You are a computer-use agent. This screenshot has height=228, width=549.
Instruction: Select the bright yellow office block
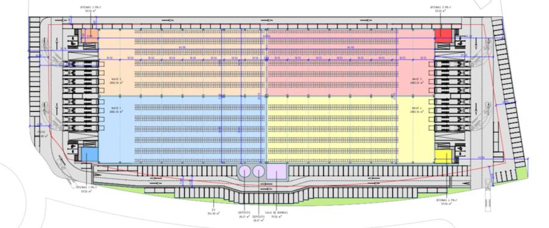(443, 156)
